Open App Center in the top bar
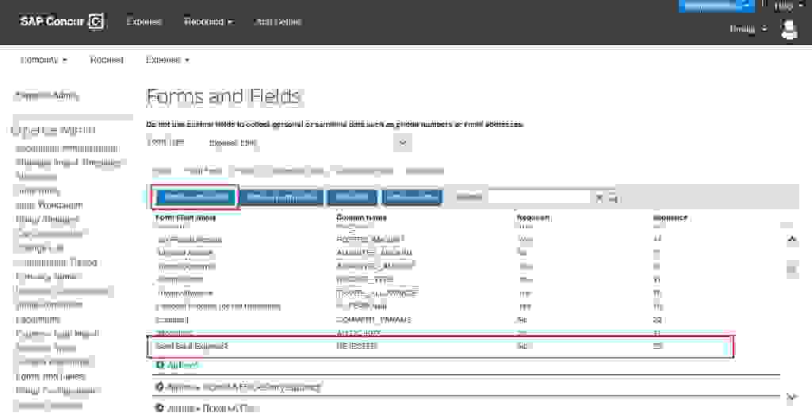The height and width of the screenshot is (413, 812). pyautogui.click(x=278, y=21)
